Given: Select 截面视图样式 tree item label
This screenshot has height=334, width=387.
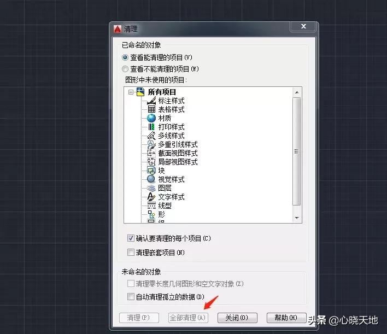Looking at the screenshot, I should coord(178,153).
